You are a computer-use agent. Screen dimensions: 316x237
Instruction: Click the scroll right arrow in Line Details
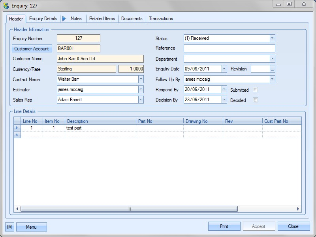tap(298, 209)
